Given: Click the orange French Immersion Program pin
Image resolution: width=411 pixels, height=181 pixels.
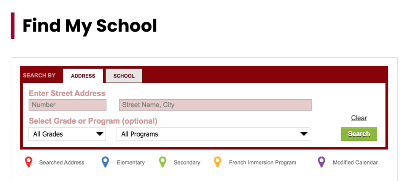Looking at the screenshot, I should coord(218,162).
